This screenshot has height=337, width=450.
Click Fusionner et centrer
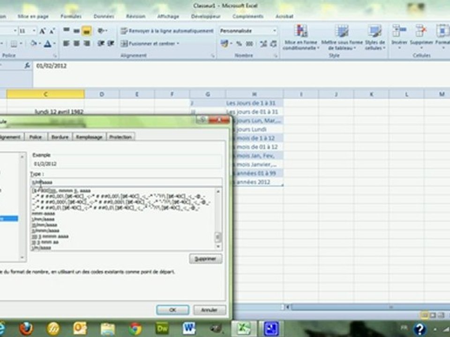click(x=148, y=44)
